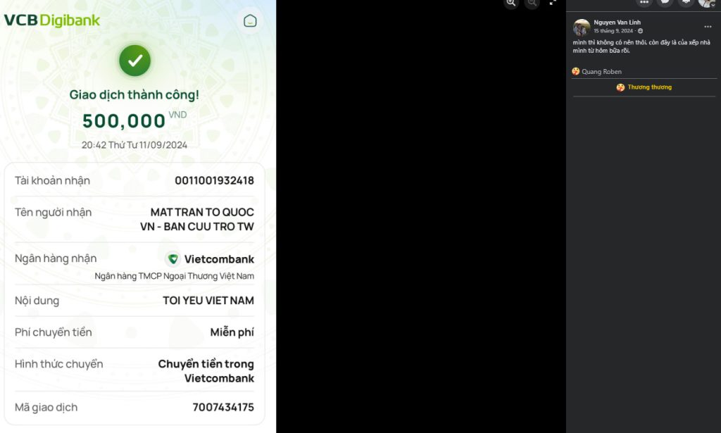721x433 pixels.
Task: Select the recipient account number 0011001932418
Action: (214, 181)
